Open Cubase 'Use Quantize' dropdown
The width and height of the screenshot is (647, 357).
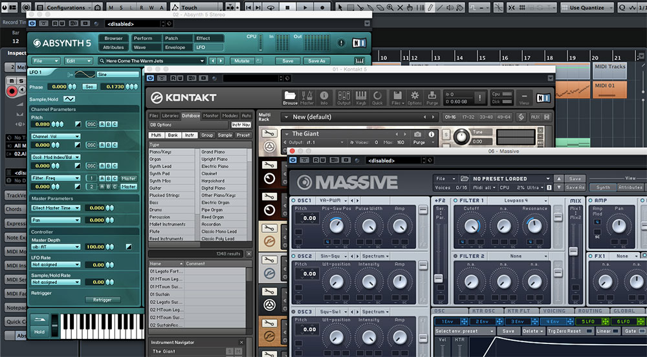click(587, 7)
